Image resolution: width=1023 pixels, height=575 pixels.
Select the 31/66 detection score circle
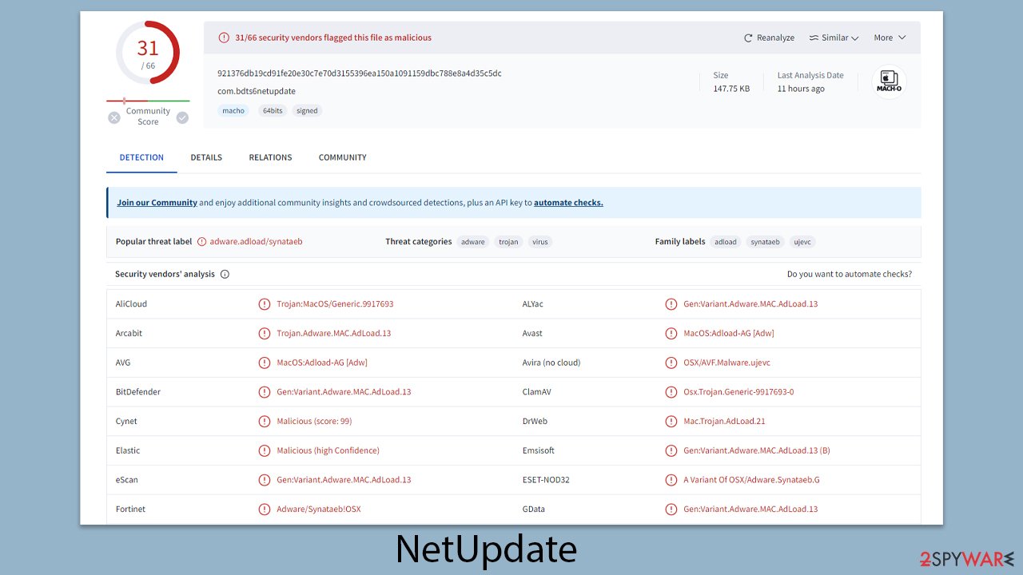coord(147,54)
